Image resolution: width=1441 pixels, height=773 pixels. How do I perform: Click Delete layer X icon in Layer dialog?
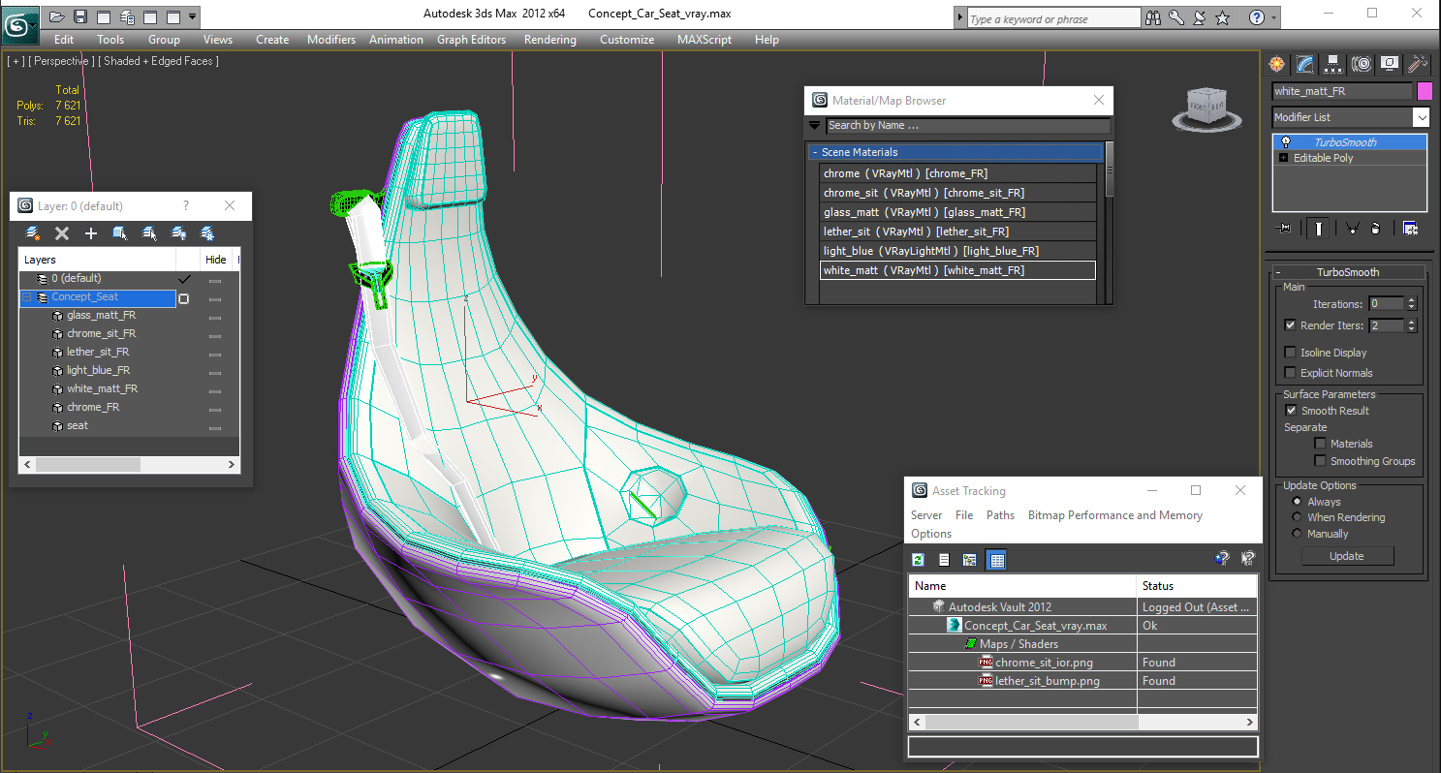pos(62,233)
